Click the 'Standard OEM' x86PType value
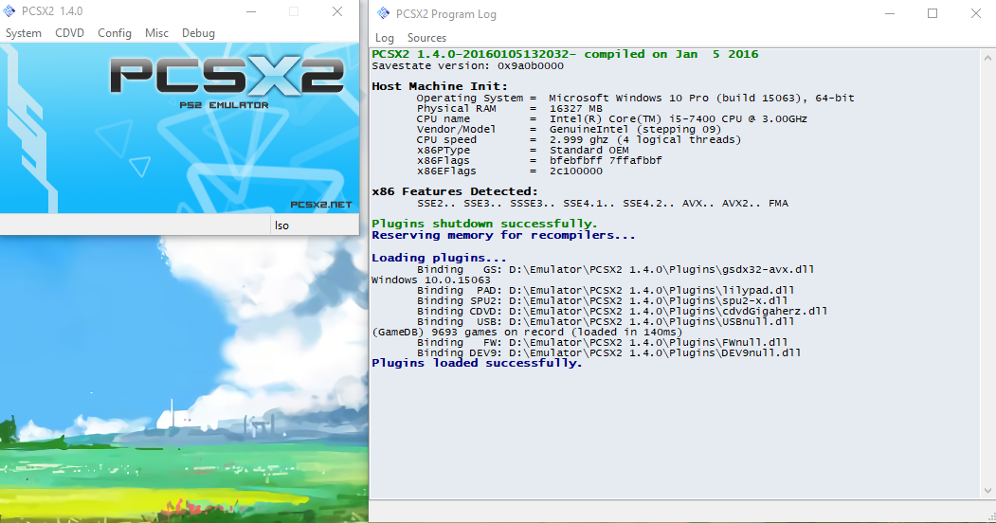 pyautogui.click(x=589, y=151)
